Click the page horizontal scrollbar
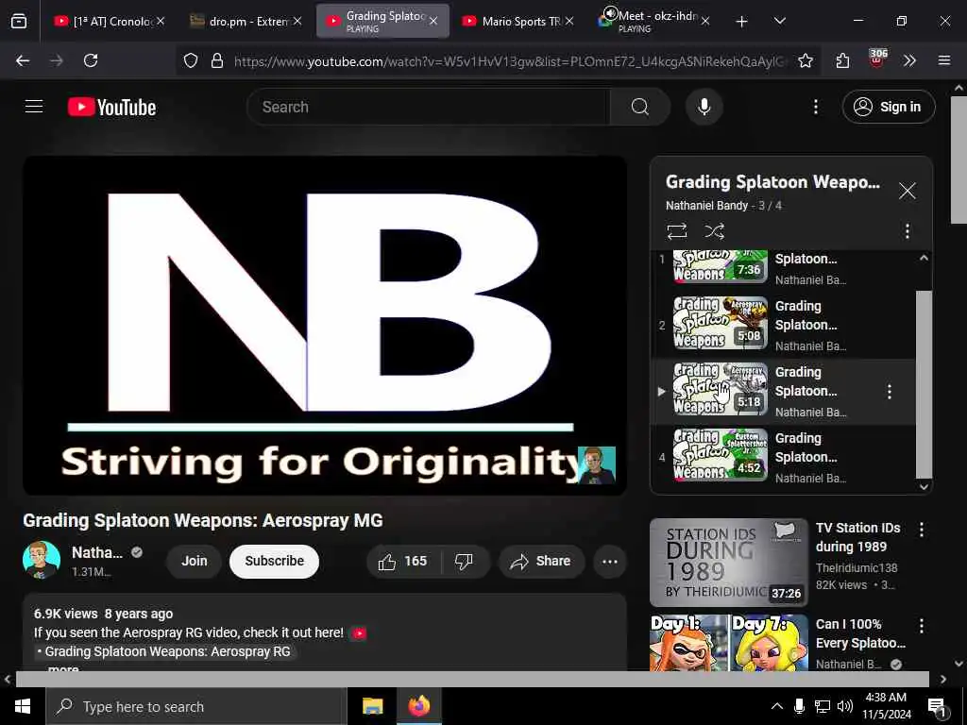The image size is (967, 725). [x=472, y=679]
